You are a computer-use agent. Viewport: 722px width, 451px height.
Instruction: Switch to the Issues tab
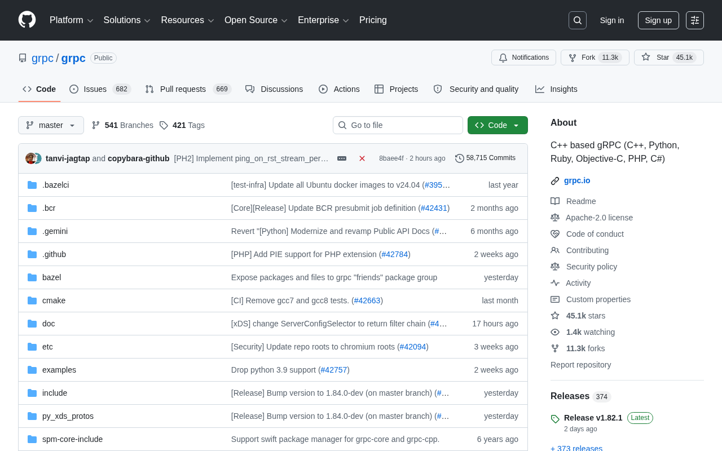pos(100,89)
